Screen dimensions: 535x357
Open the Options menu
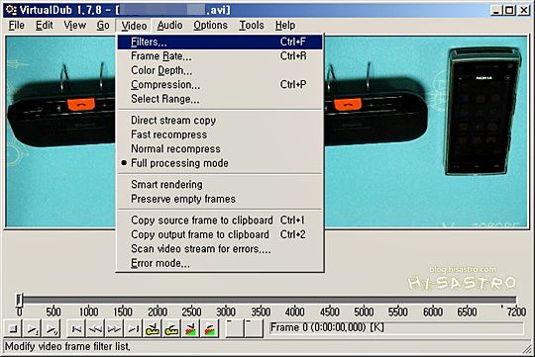[210, 26]
